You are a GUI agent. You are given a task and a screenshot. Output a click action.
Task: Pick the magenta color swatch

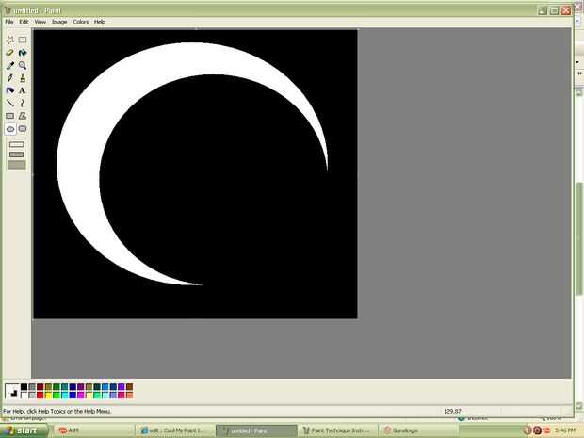click(x=81, y=396)
